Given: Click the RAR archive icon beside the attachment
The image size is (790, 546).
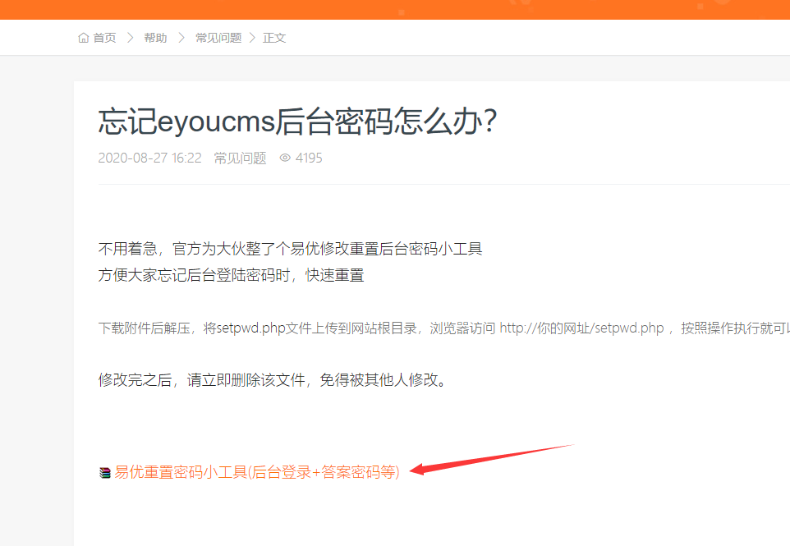Looking at the screenshot, I should pos(105,472).
